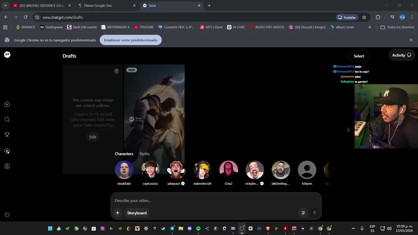
Task: Select the Sora browser tab
Action: click(x=172, y=6)
